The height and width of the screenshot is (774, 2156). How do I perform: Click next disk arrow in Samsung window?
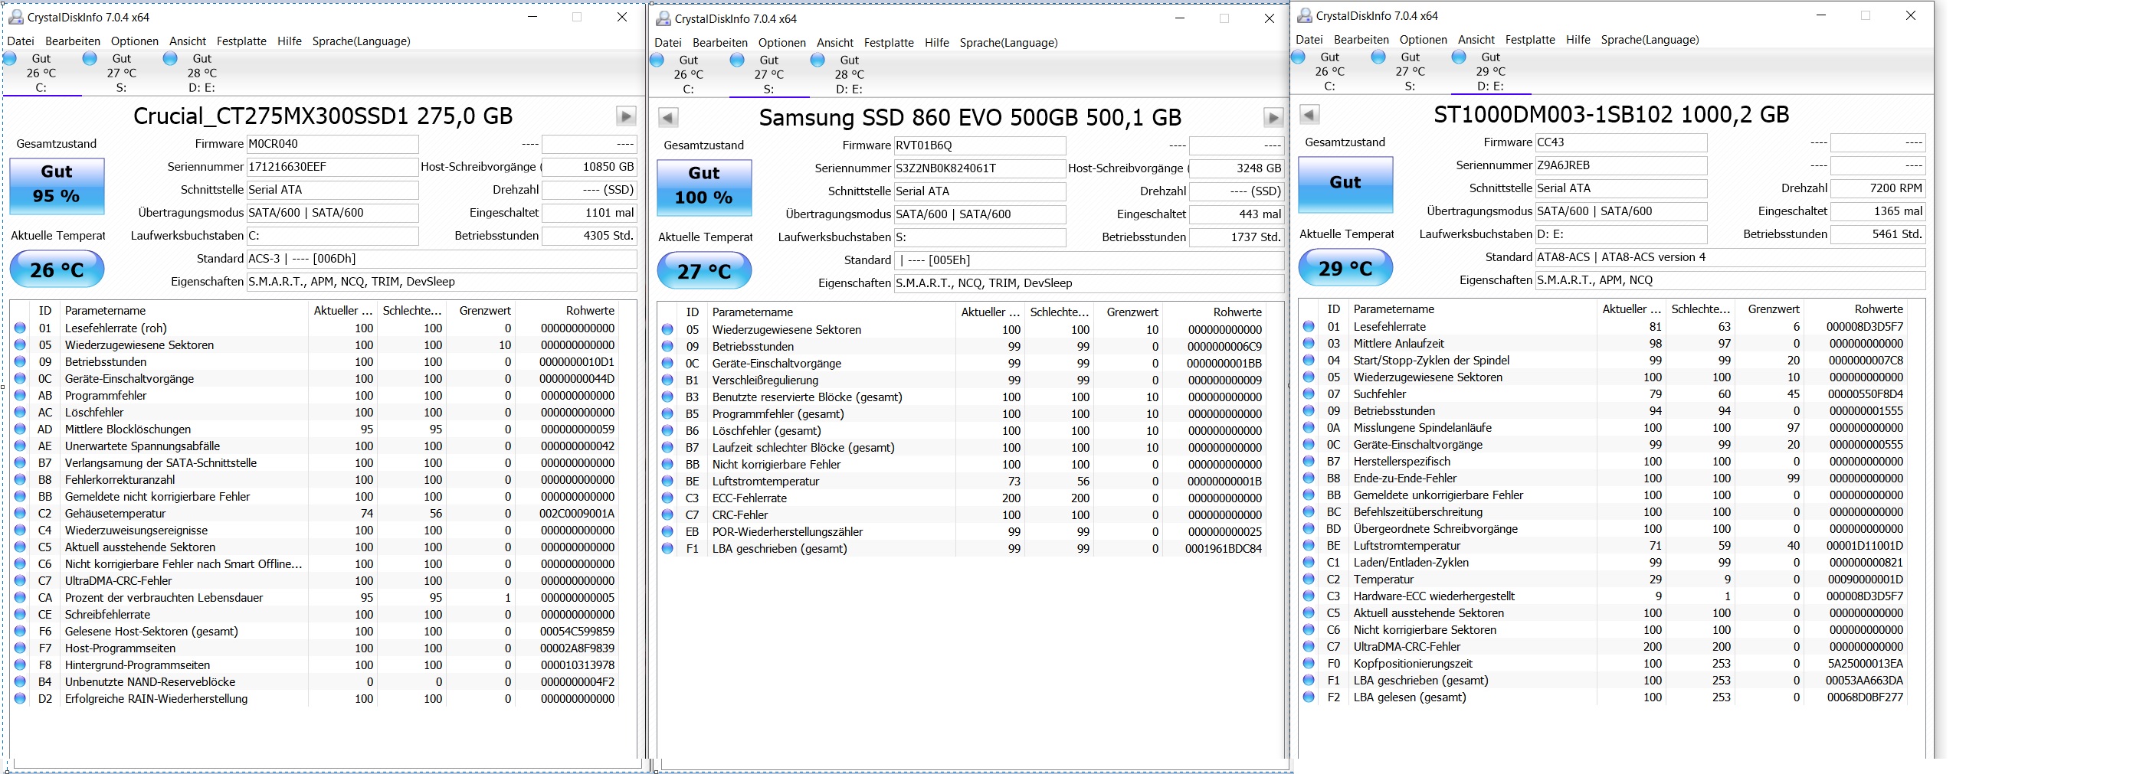coord(1273,117)
